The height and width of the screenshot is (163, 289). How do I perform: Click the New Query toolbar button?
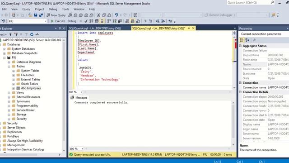tap(56, 15)
